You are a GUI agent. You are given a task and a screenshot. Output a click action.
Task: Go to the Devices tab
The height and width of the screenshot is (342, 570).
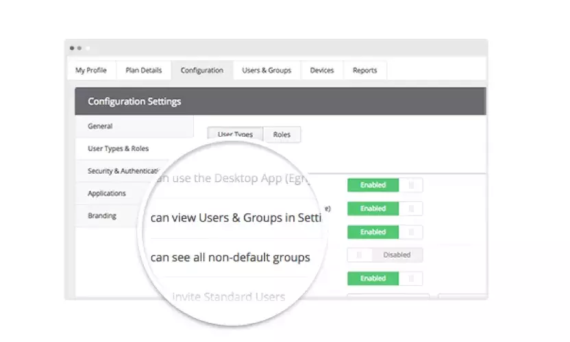click(322, 70)
